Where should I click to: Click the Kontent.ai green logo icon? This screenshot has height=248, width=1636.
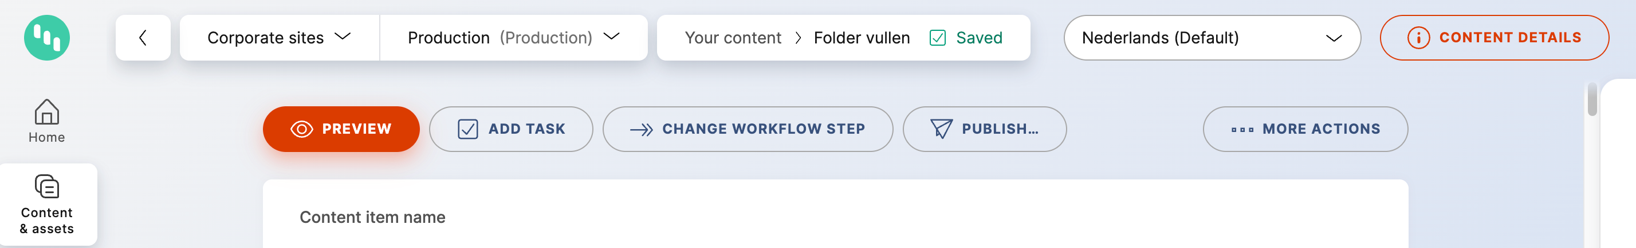(x=47, y=37)
